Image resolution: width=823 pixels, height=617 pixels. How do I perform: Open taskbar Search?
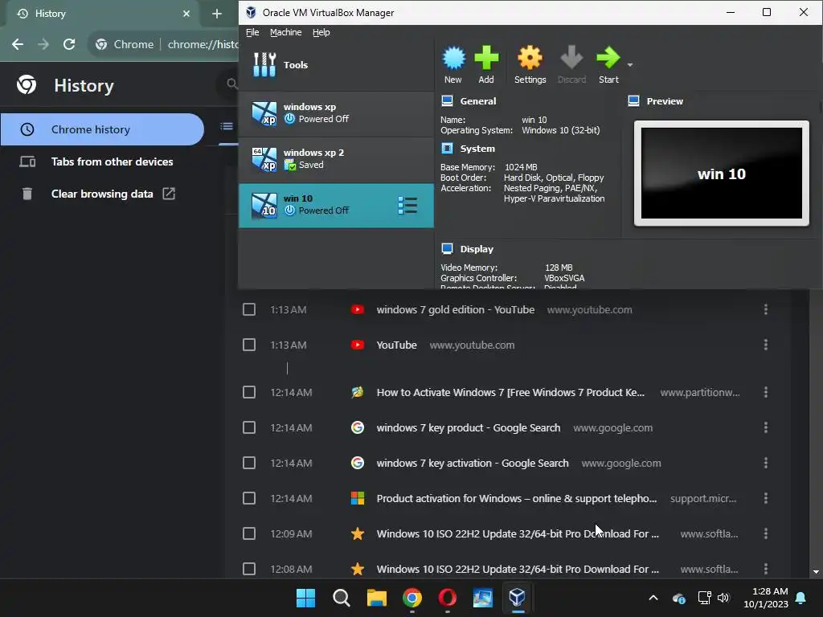point(341,598)
